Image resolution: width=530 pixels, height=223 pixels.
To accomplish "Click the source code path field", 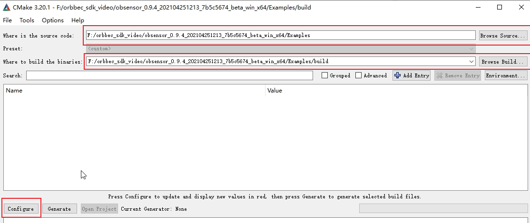I will (x=281, y=36).
